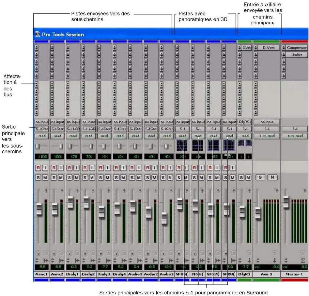Click the small knob icon above Annc1 meter

[46, 191]
